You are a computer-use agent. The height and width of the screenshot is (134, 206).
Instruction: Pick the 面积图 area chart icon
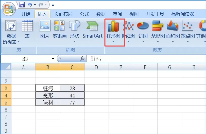173,26
